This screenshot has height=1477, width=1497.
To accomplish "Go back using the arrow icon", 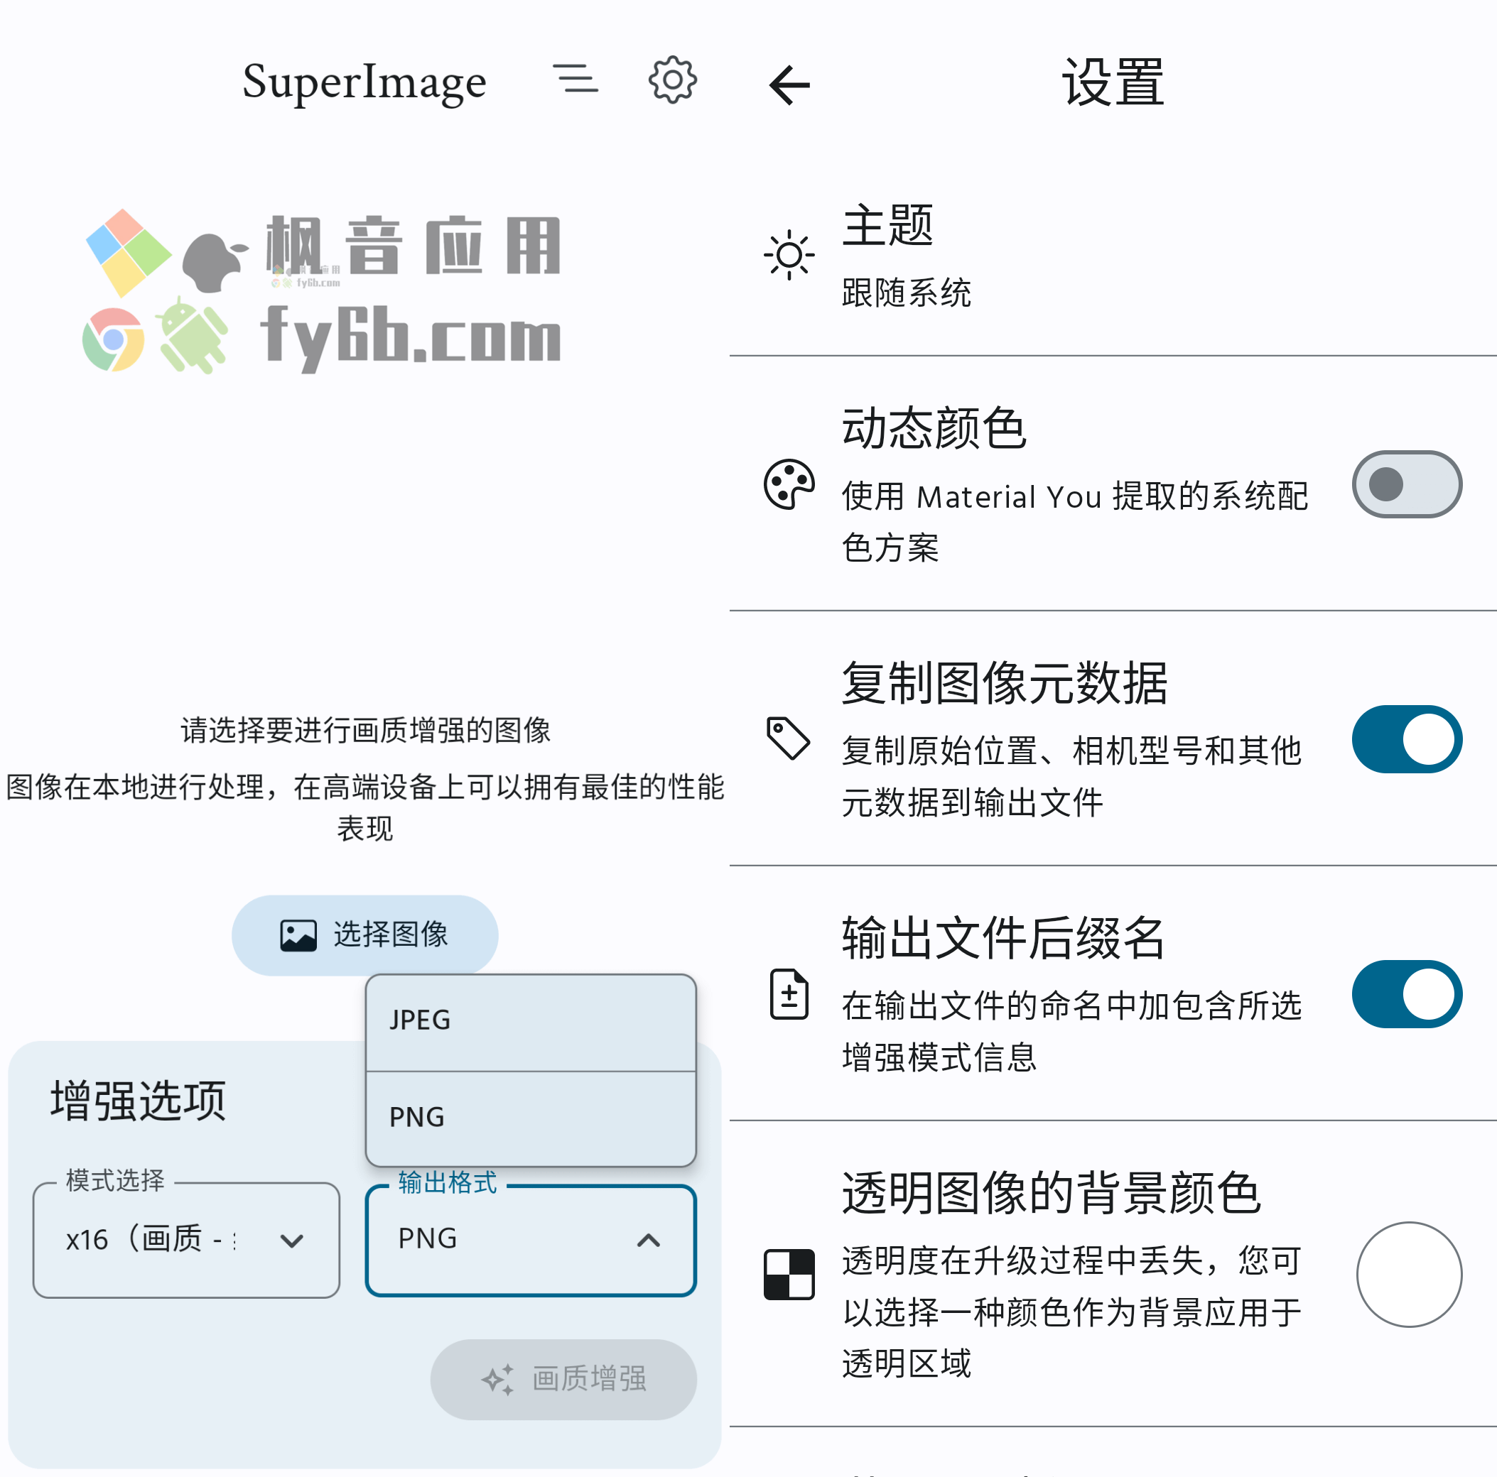I will (x=789, y=85).
